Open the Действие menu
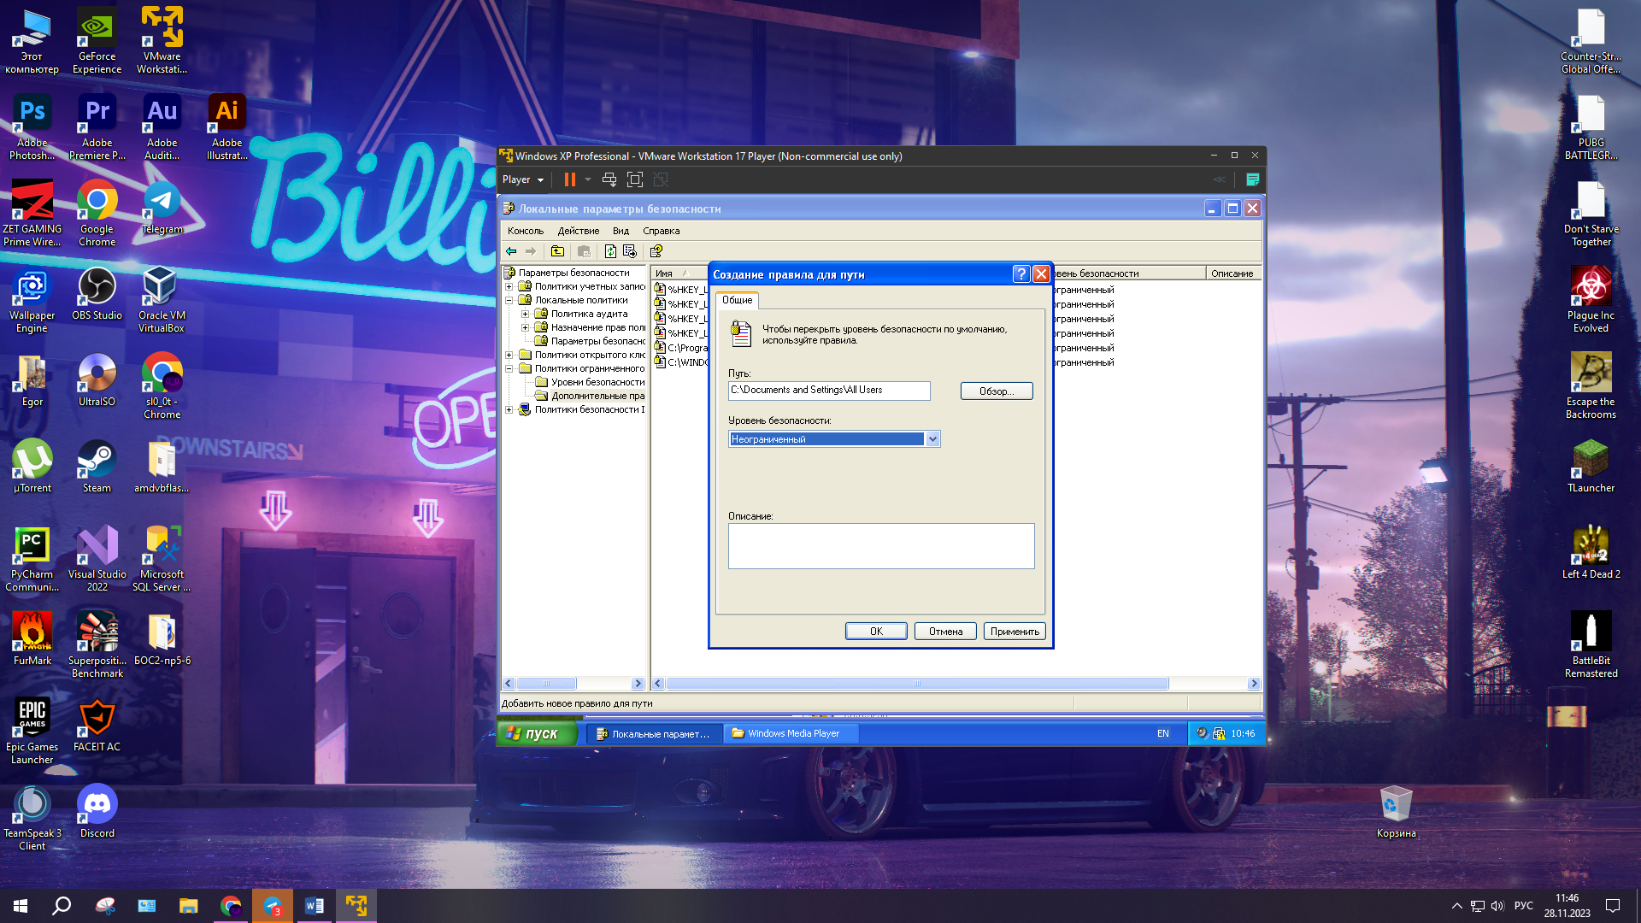This screenshot has width=1641, height=923. point(578,231)
